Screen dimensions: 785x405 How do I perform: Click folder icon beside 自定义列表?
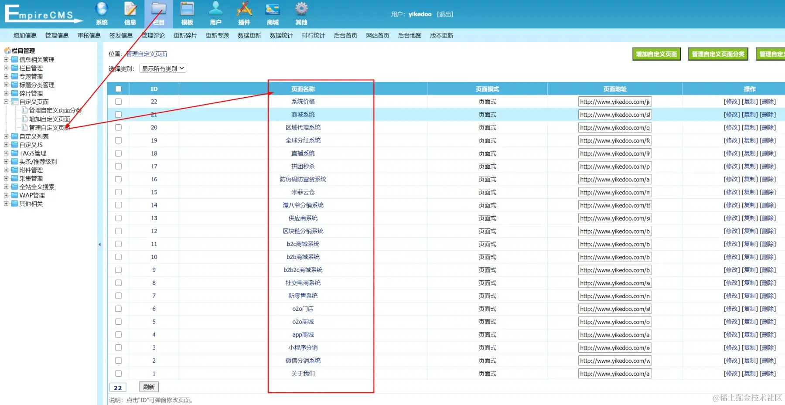(x=14, y=136)
